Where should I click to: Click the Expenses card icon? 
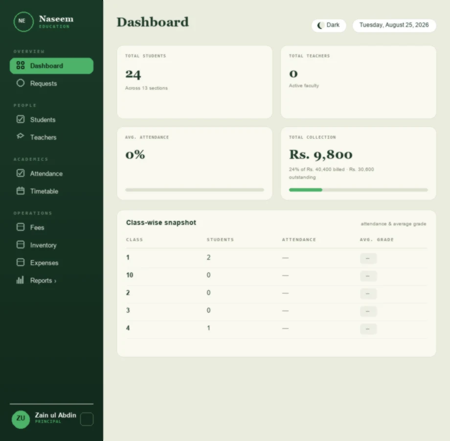click(21, 262)
